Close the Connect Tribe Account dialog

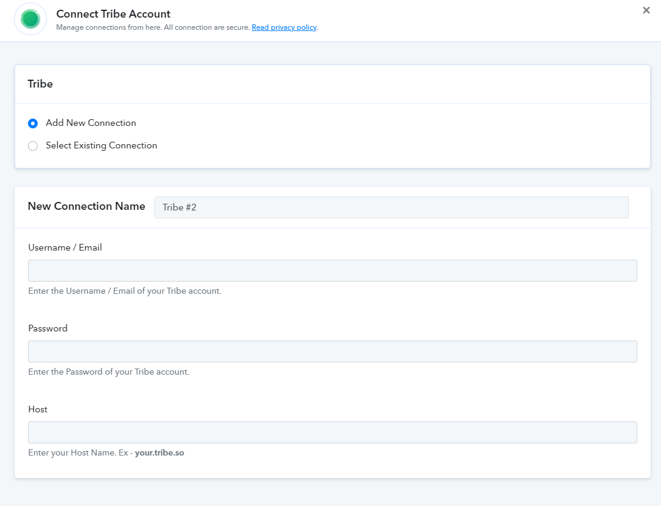[x=646, y=10]
